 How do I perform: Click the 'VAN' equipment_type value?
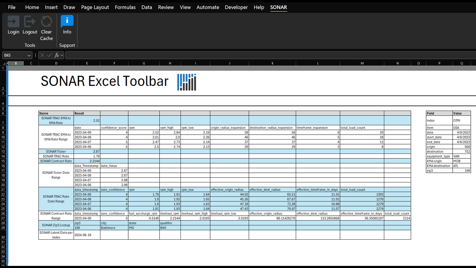pyautogui.click(x=462, y=156)
